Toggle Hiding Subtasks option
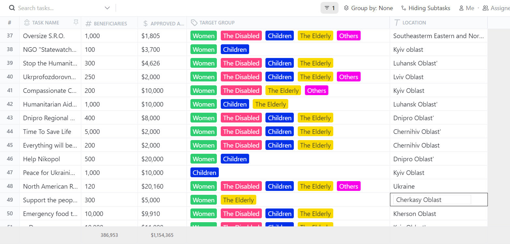510x244 pixels. coord(426,8)
